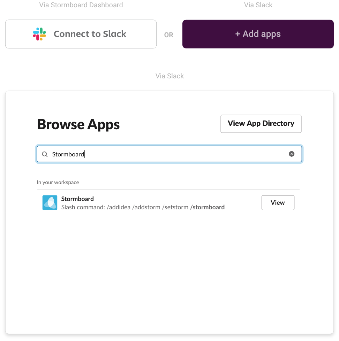
Task: Click the Connect to Slack text
Action: pyautogui.click(x=90, y=34)
